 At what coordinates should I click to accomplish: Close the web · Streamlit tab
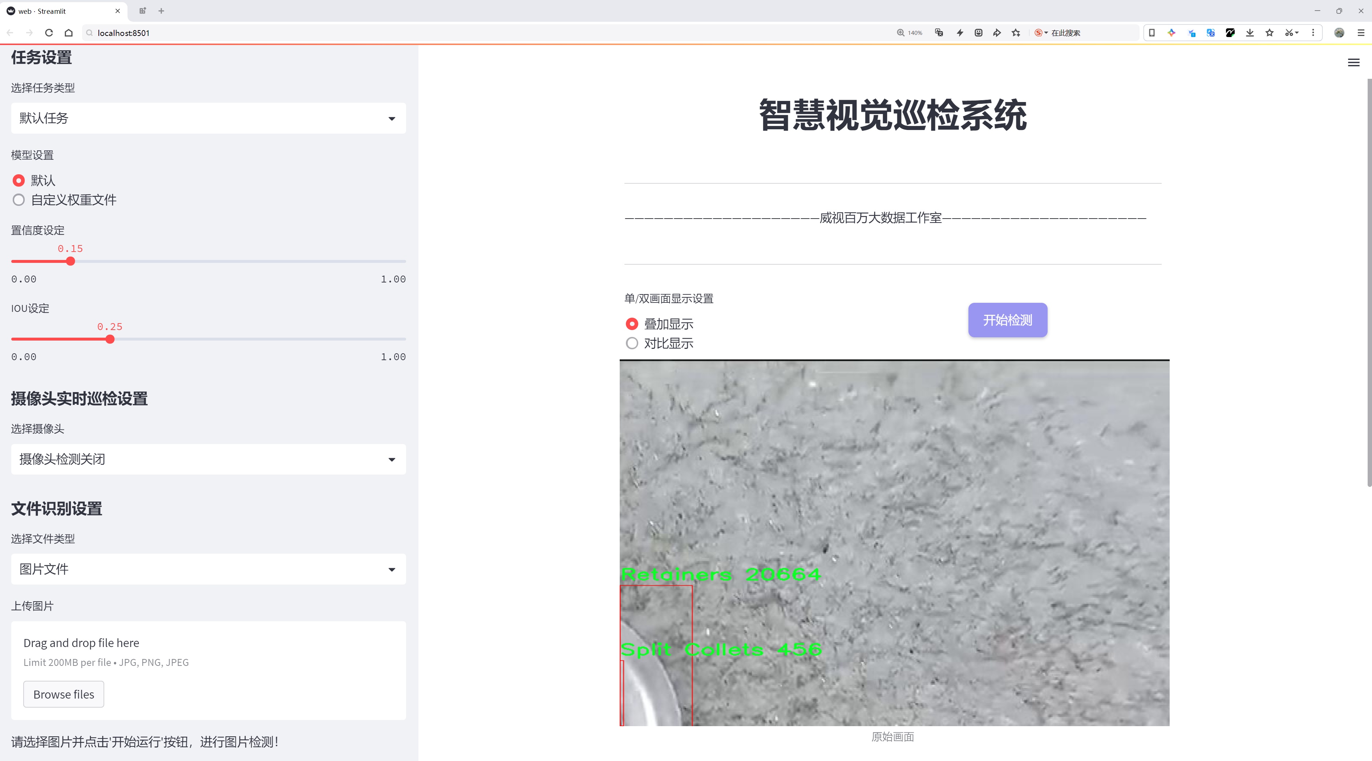(118, 11)
